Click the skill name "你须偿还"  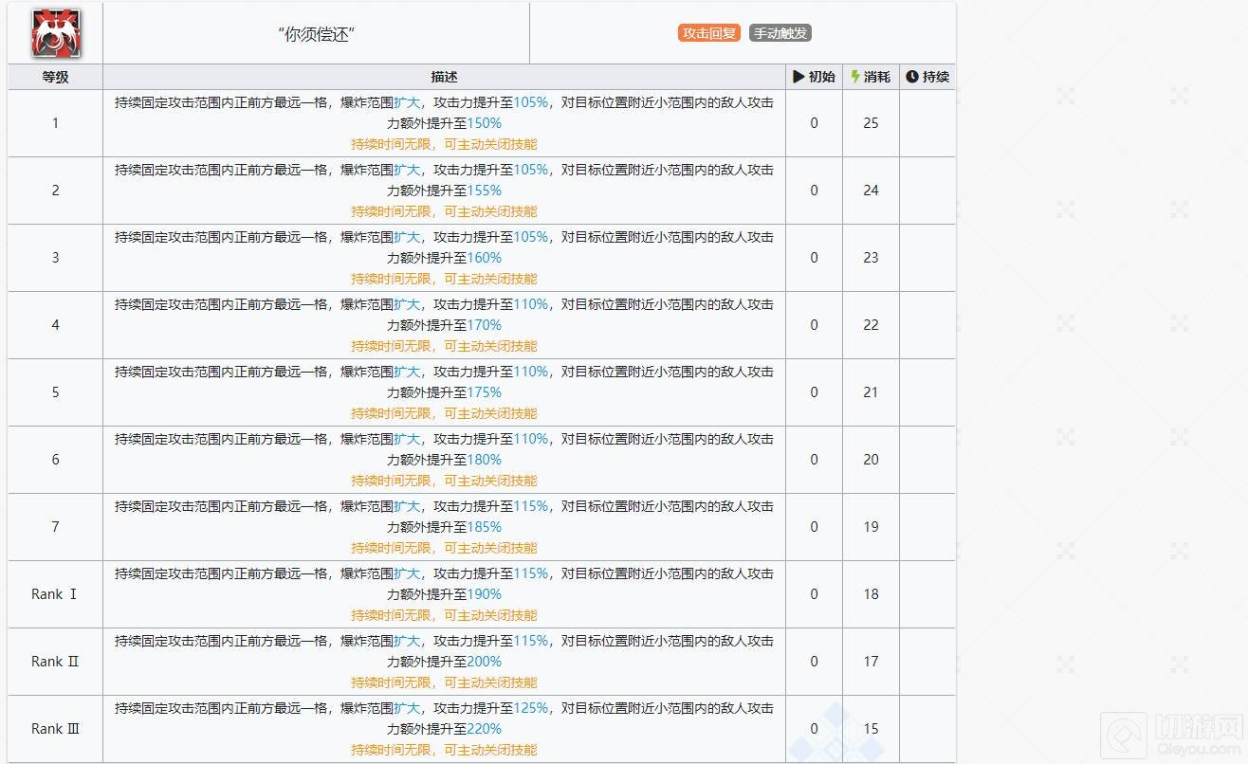(316, 34)
